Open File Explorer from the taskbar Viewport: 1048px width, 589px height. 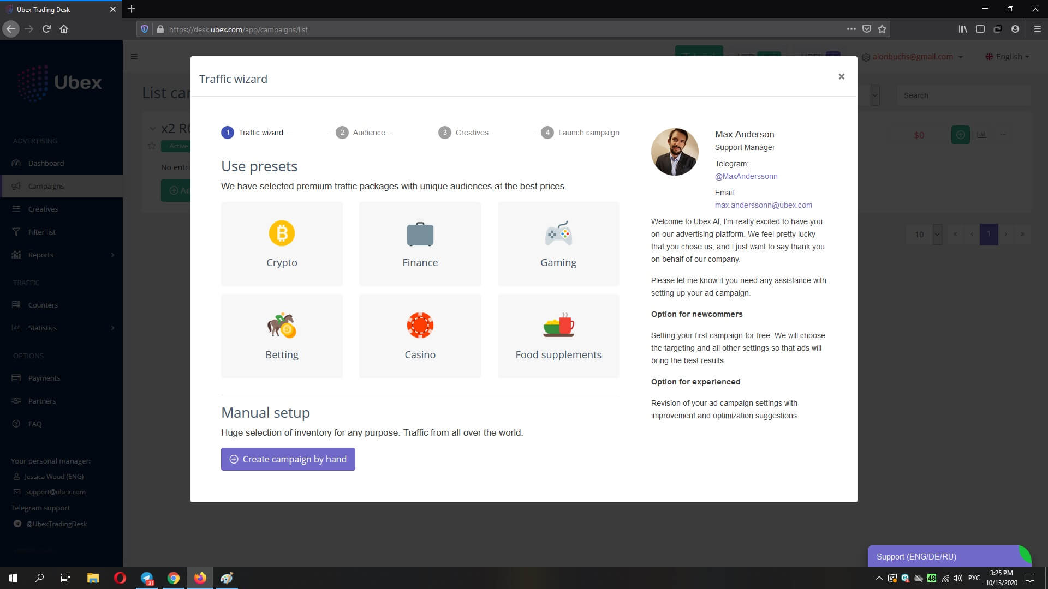click(93, 578)
